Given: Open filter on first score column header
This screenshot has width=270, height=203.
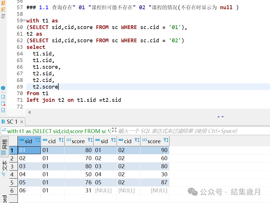Looking at the screenshot, I should (x=90, y=140).
